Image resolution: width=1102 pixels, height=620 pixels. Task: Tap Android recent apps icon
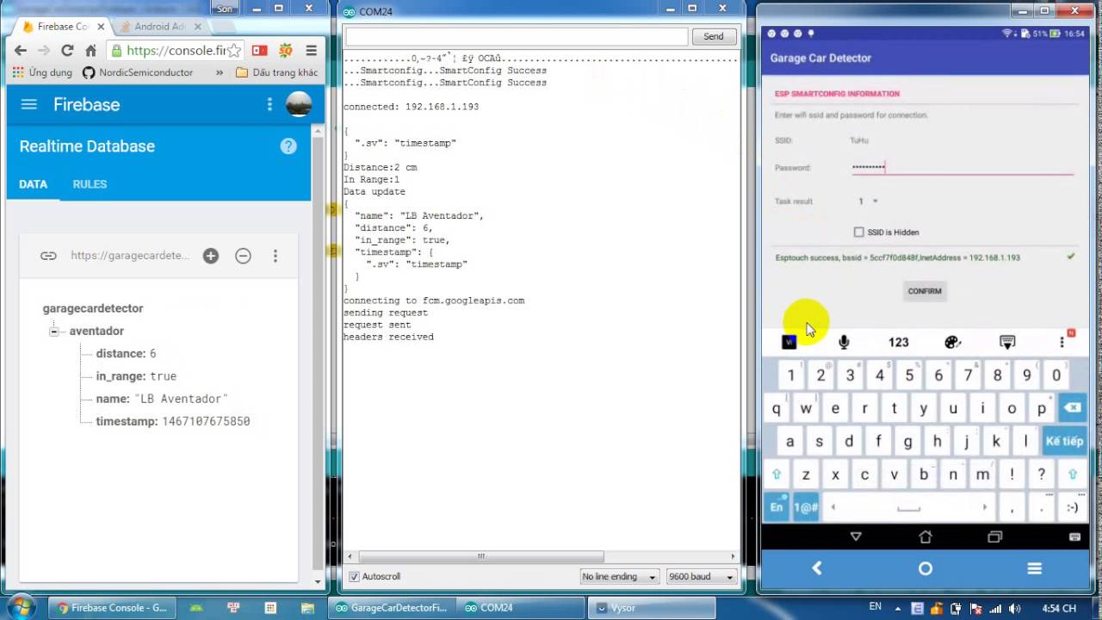point(995,536)
